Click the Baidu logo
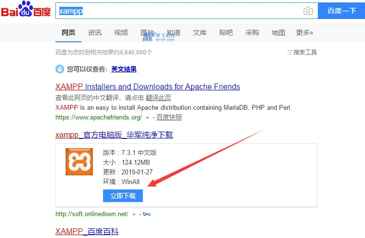Screen dimensions: 365x238 pos(26,9)
